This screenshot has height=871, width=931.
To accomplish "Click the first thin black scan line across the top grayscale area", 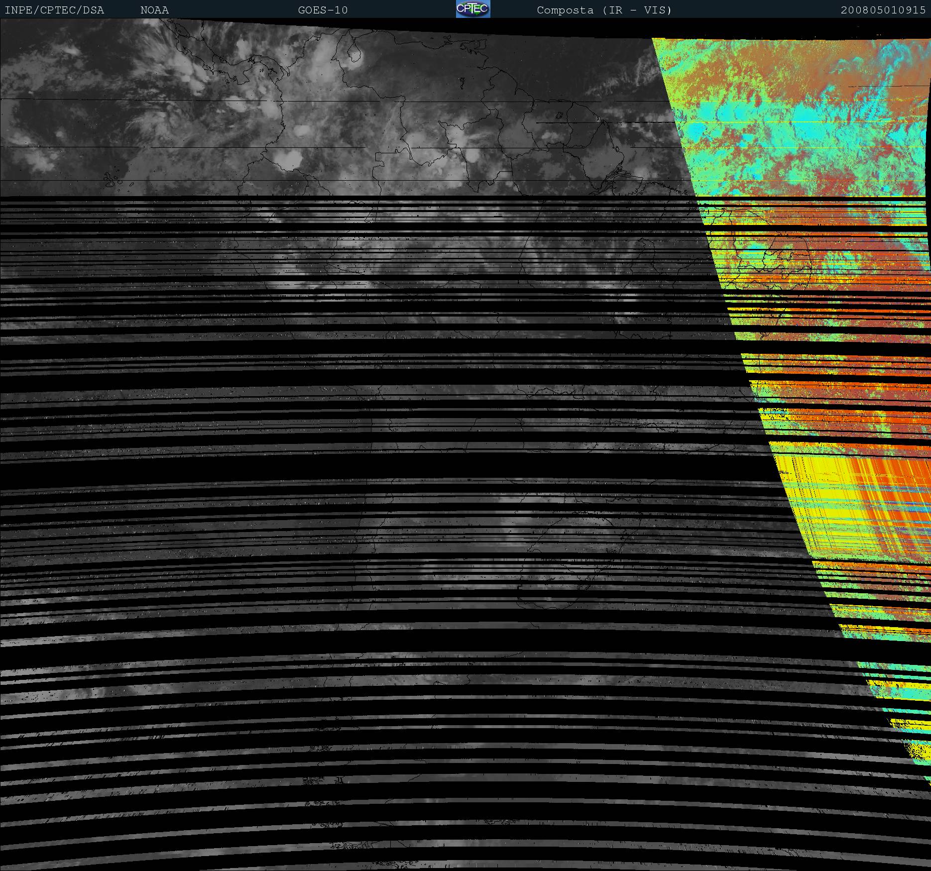I will point(299,101).
